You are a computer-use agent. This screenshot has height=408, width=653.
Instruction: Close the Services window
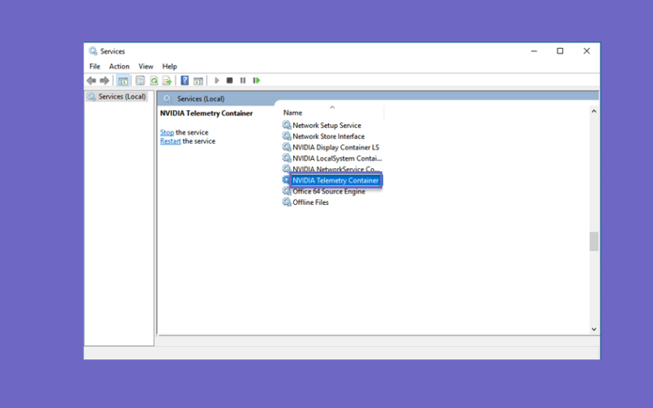(586, 51)
